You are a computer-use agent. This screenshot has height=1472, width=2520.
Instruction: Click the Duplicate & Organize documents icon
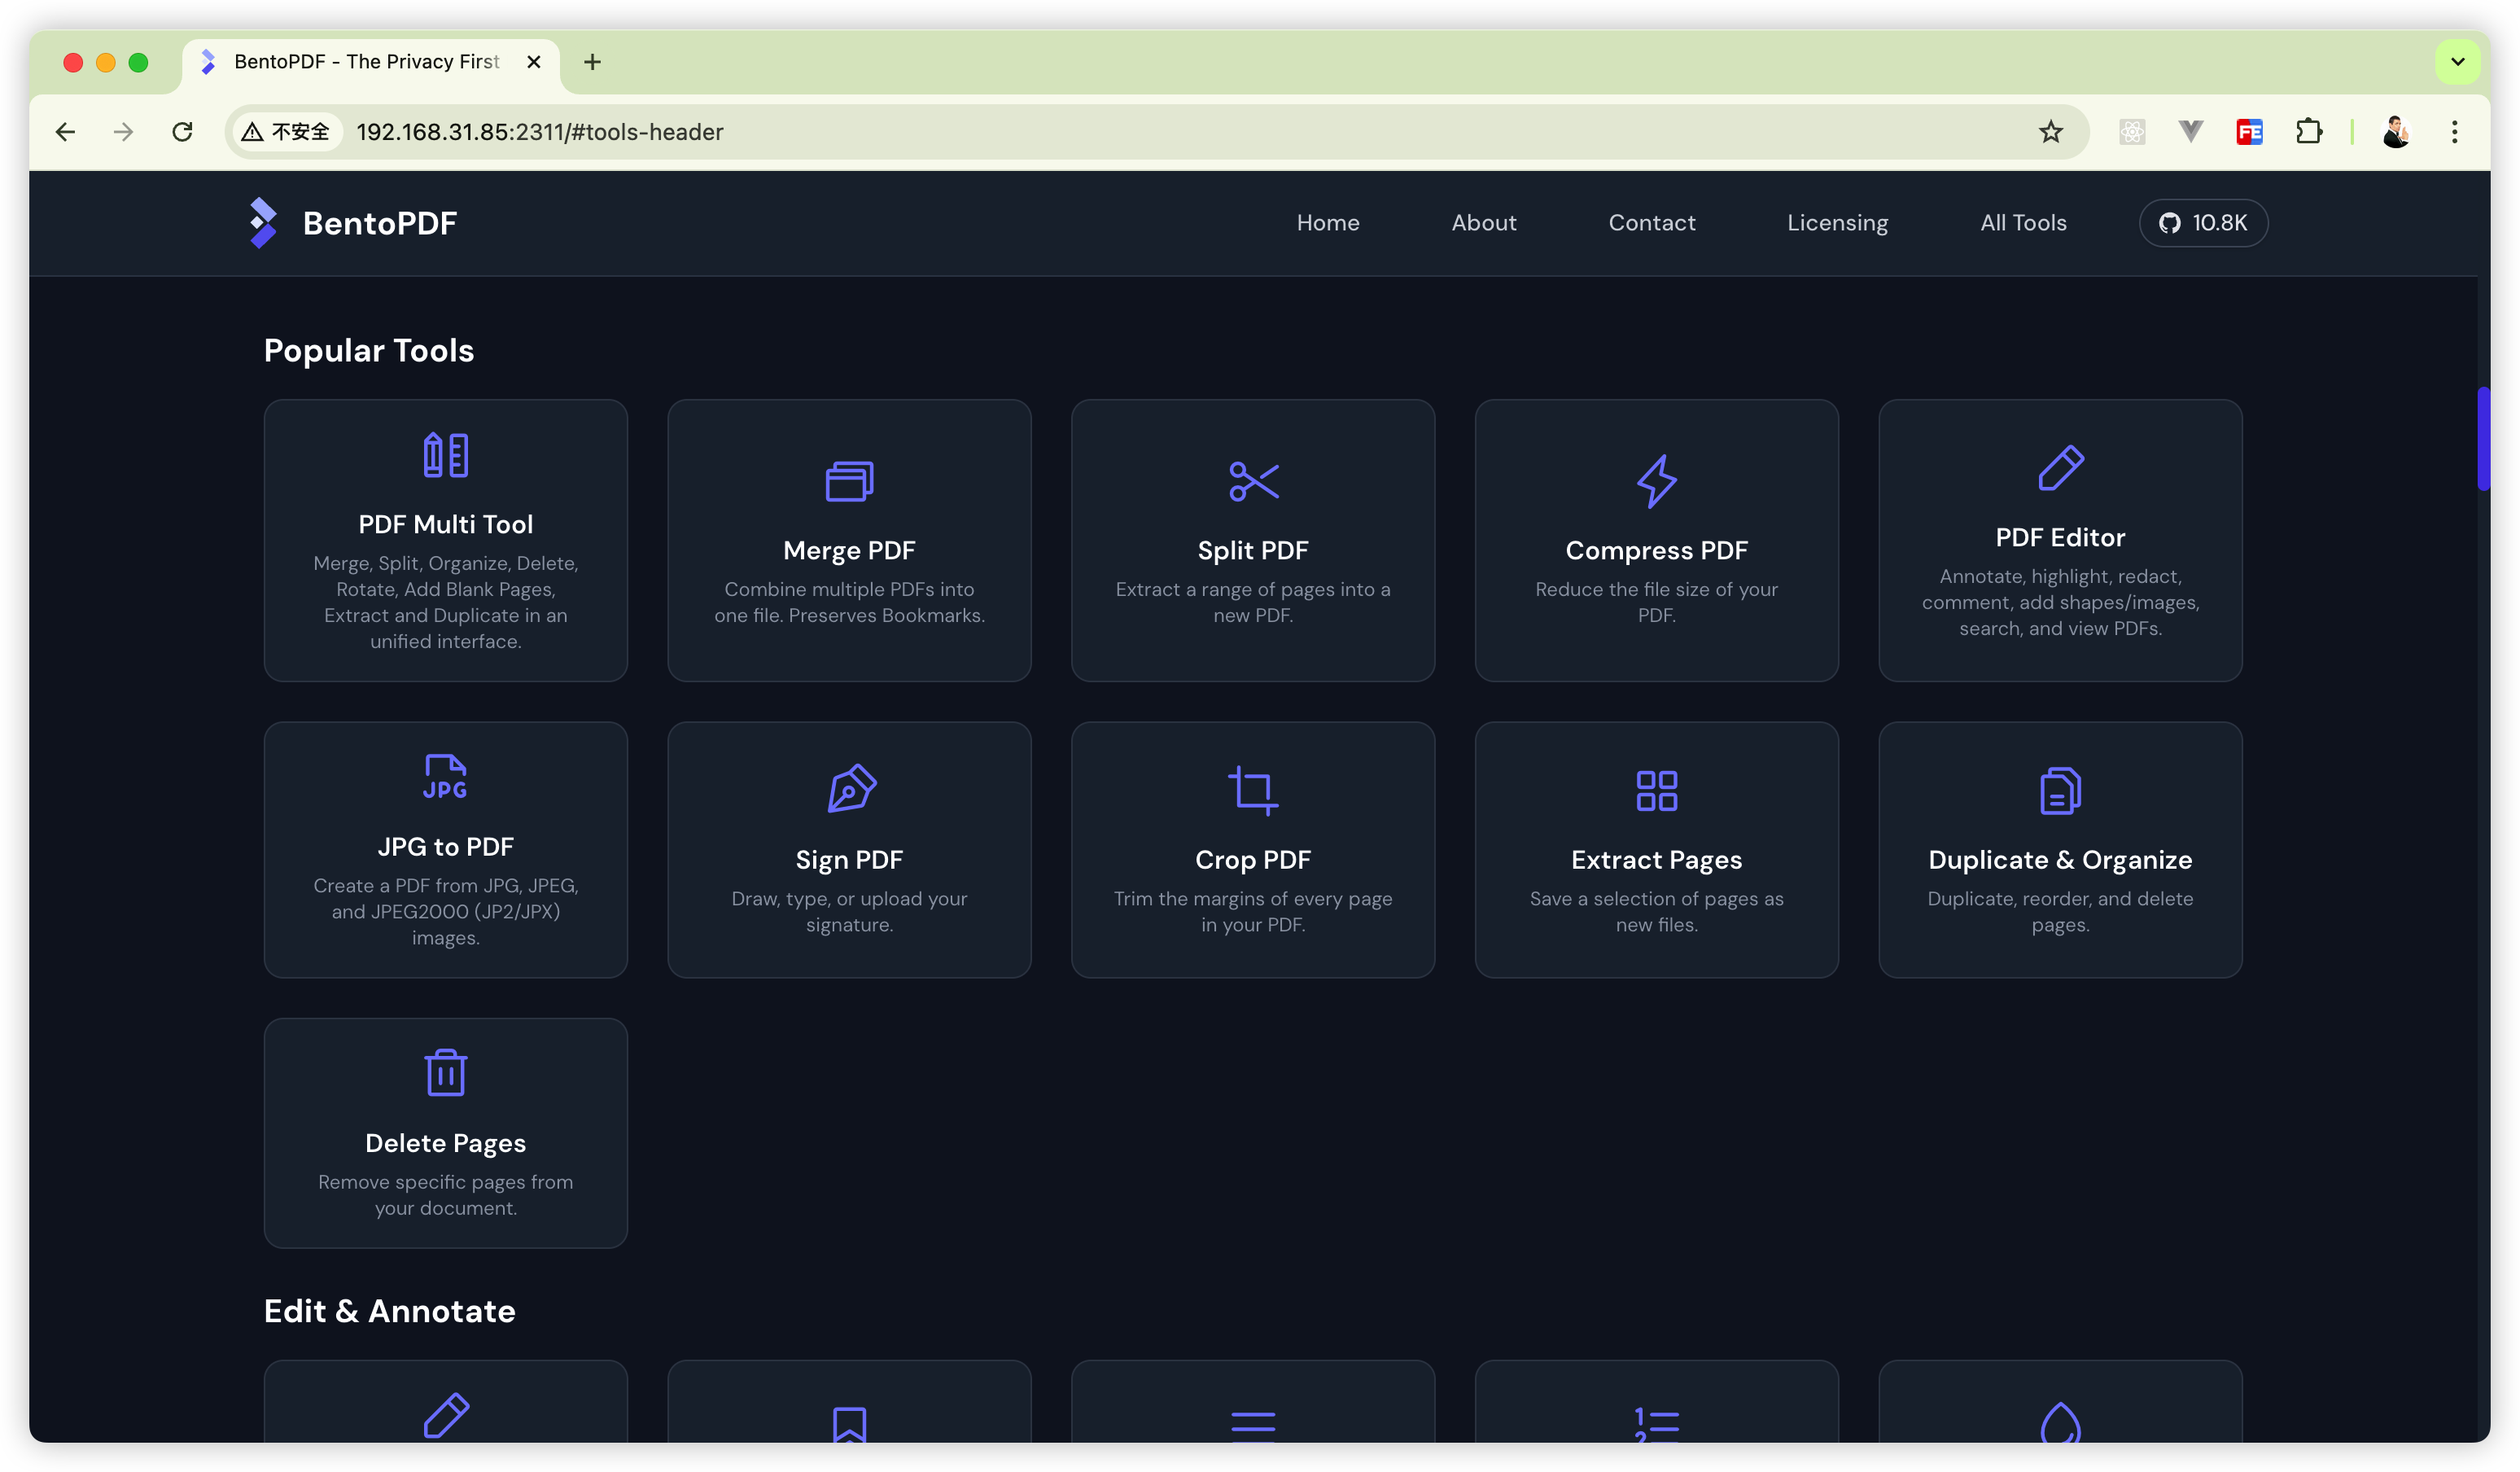tap(2060, 790)
